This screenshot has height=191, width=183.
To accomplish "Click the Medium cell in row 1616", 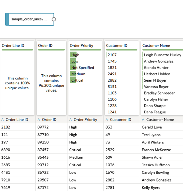I will (x=85, y=157).
